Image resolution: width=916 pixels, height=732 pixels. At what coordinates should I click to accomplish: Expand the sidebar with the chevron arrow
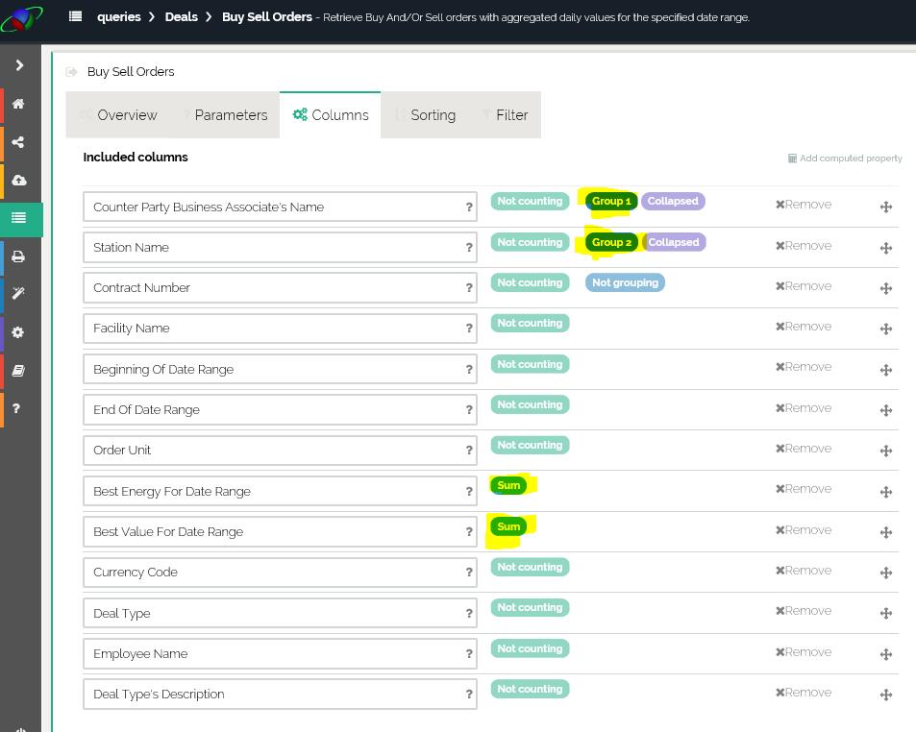[x=19, y=65]
